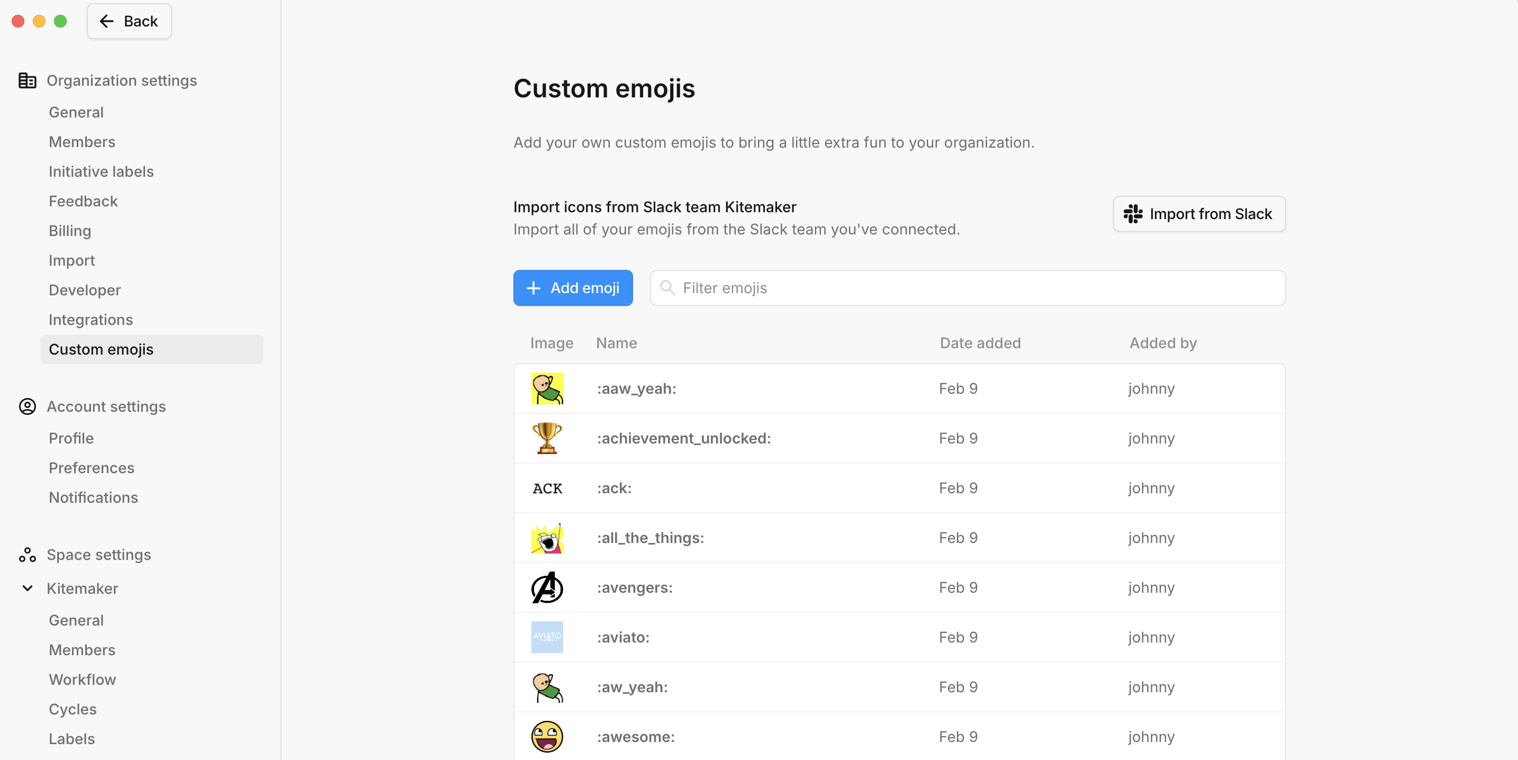Click the :avengers: name text
Screen dimensions: 1518x760
point(635,587)
